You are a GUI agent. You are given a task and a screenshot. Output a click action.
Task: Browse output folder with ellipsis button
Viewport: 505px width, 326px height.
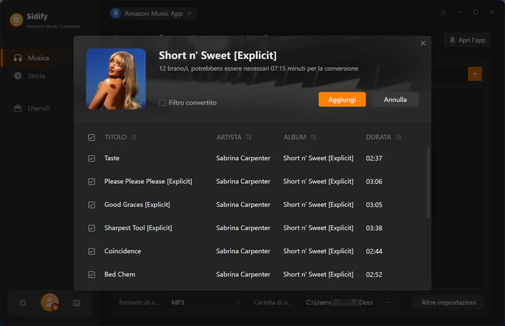[389, 302]
